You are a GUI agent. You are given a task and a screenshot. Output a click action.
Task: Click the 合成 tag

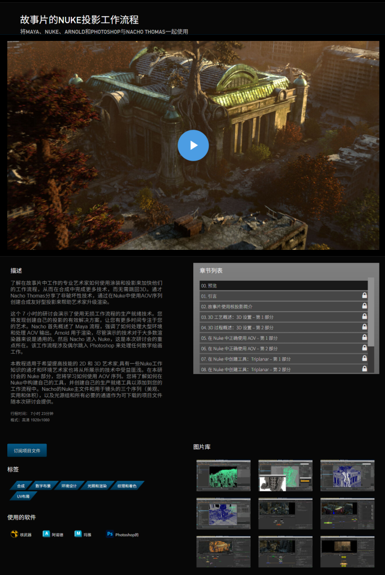point(21,486)
